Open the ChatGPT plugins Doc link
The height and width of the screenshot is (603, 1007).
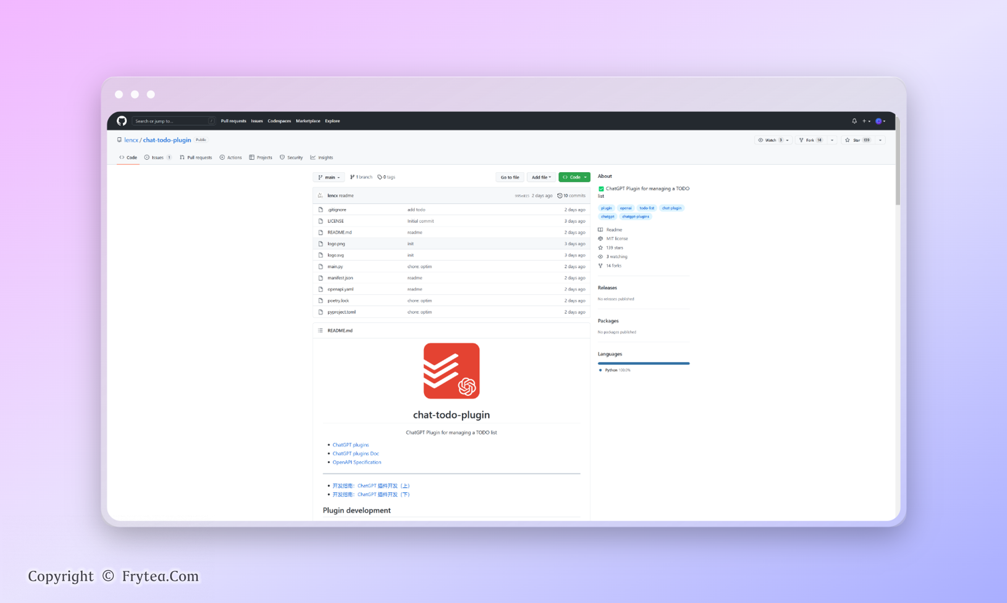(355, 454)
